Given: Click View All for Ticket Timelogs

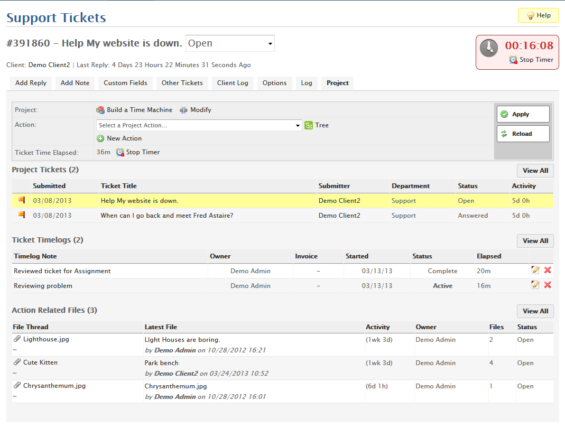Looking at the screenshot, I should click(535, 241).
